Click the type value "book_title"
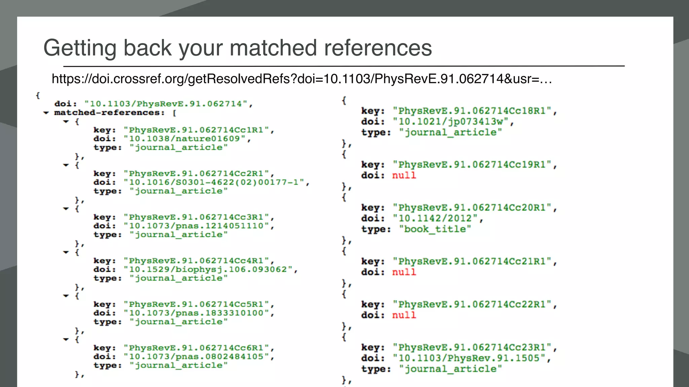Image resolution: width=689 pixels, height=387 pixels. (x=435, y=229)
